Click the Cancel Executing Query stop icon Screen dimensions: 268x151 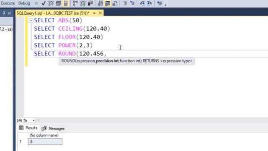36,3
